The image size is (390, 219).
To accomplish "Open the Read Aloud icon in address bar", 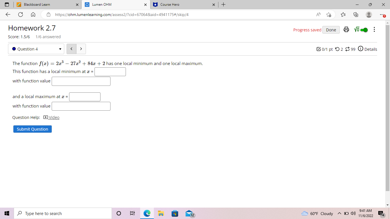I will [318, 15].
